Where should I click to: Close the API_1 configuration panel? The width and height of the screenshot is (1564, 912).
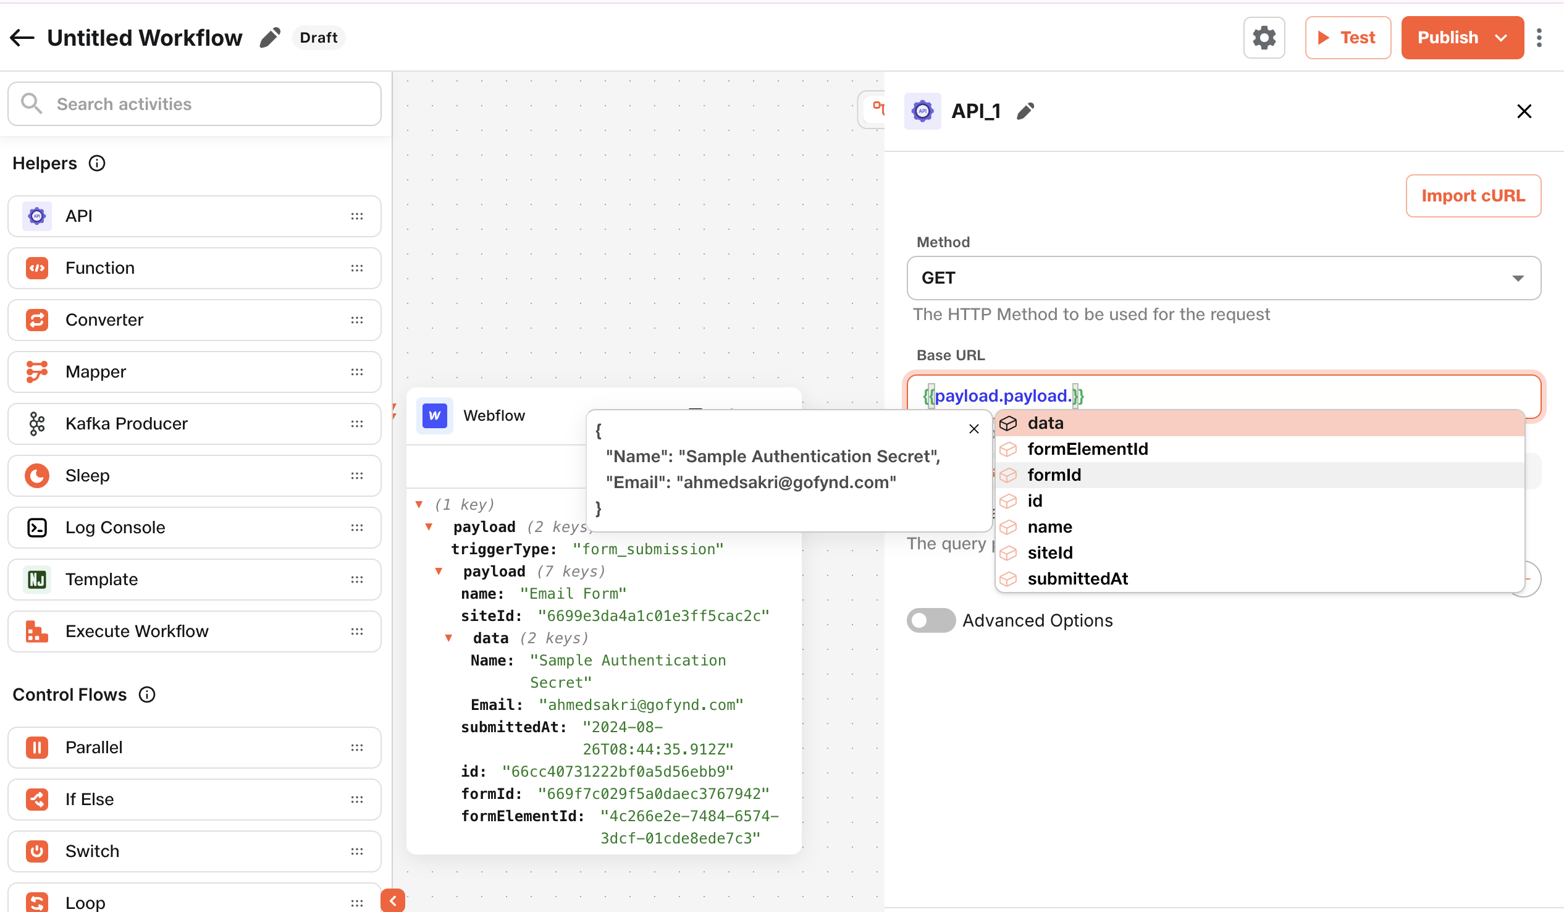click(x=1524, y=111)
